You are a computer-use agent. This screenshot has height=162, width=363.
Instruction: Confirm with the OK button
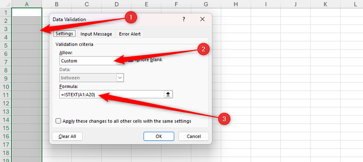tap(158, 136)
